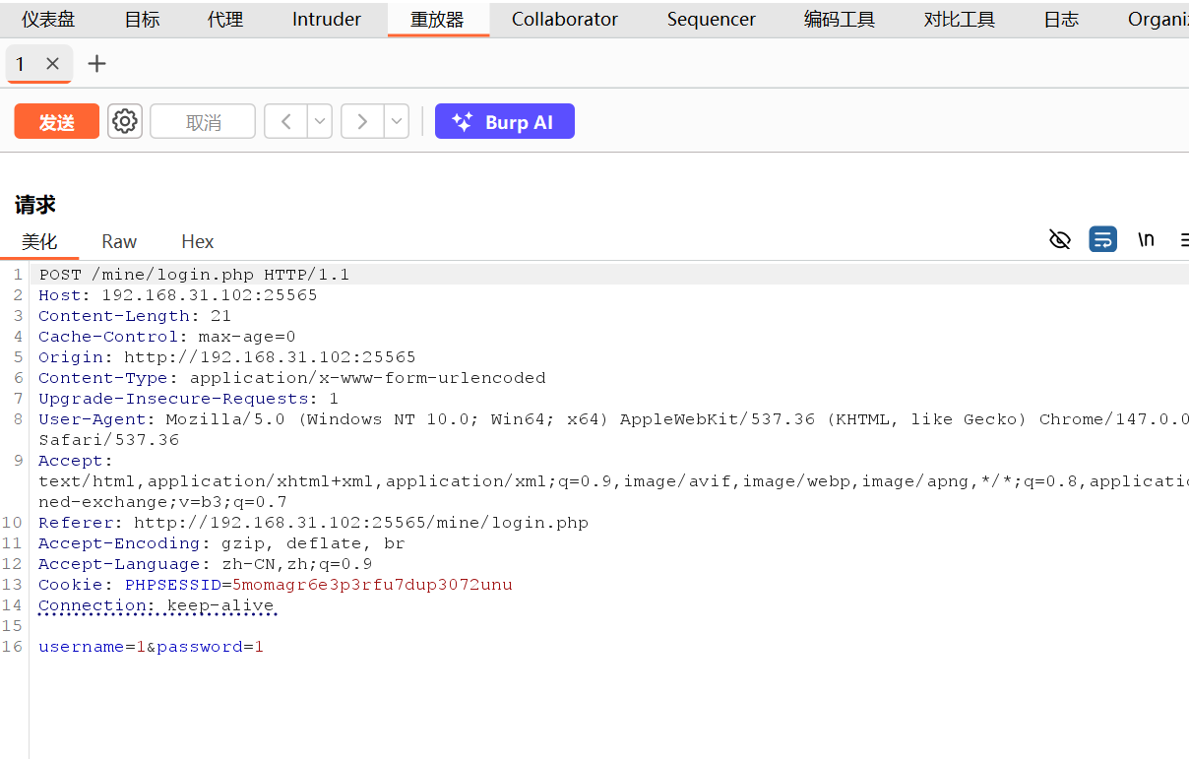Launch the Burp AI button
1189x759 pixels.
tap(505, 121)
